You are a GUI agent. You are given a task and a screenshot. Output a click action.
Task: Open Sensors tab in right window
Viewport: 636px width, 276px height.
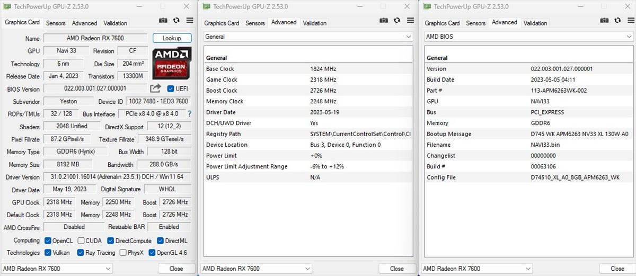tap(475, 23)
